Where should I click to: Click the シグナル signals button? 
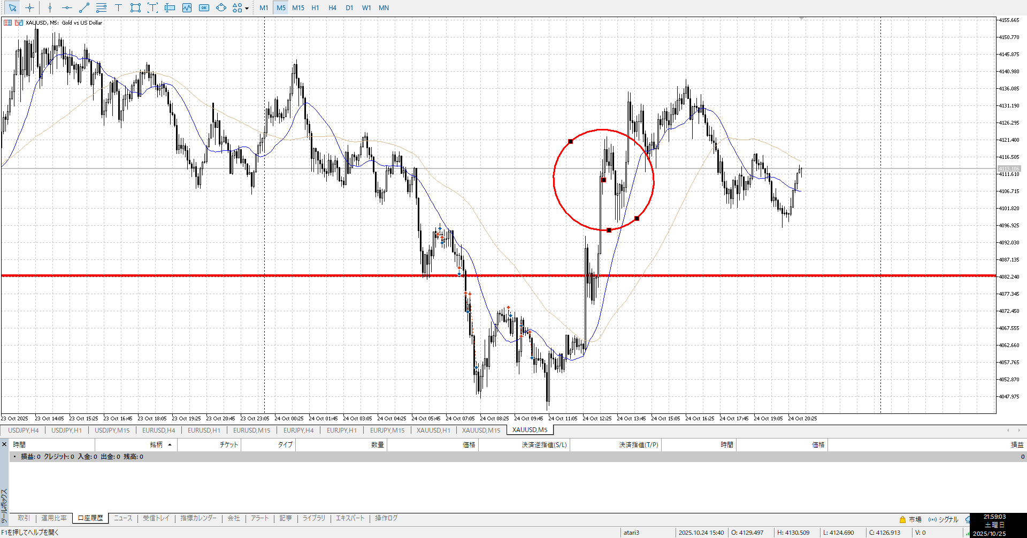tap(944, 519)
